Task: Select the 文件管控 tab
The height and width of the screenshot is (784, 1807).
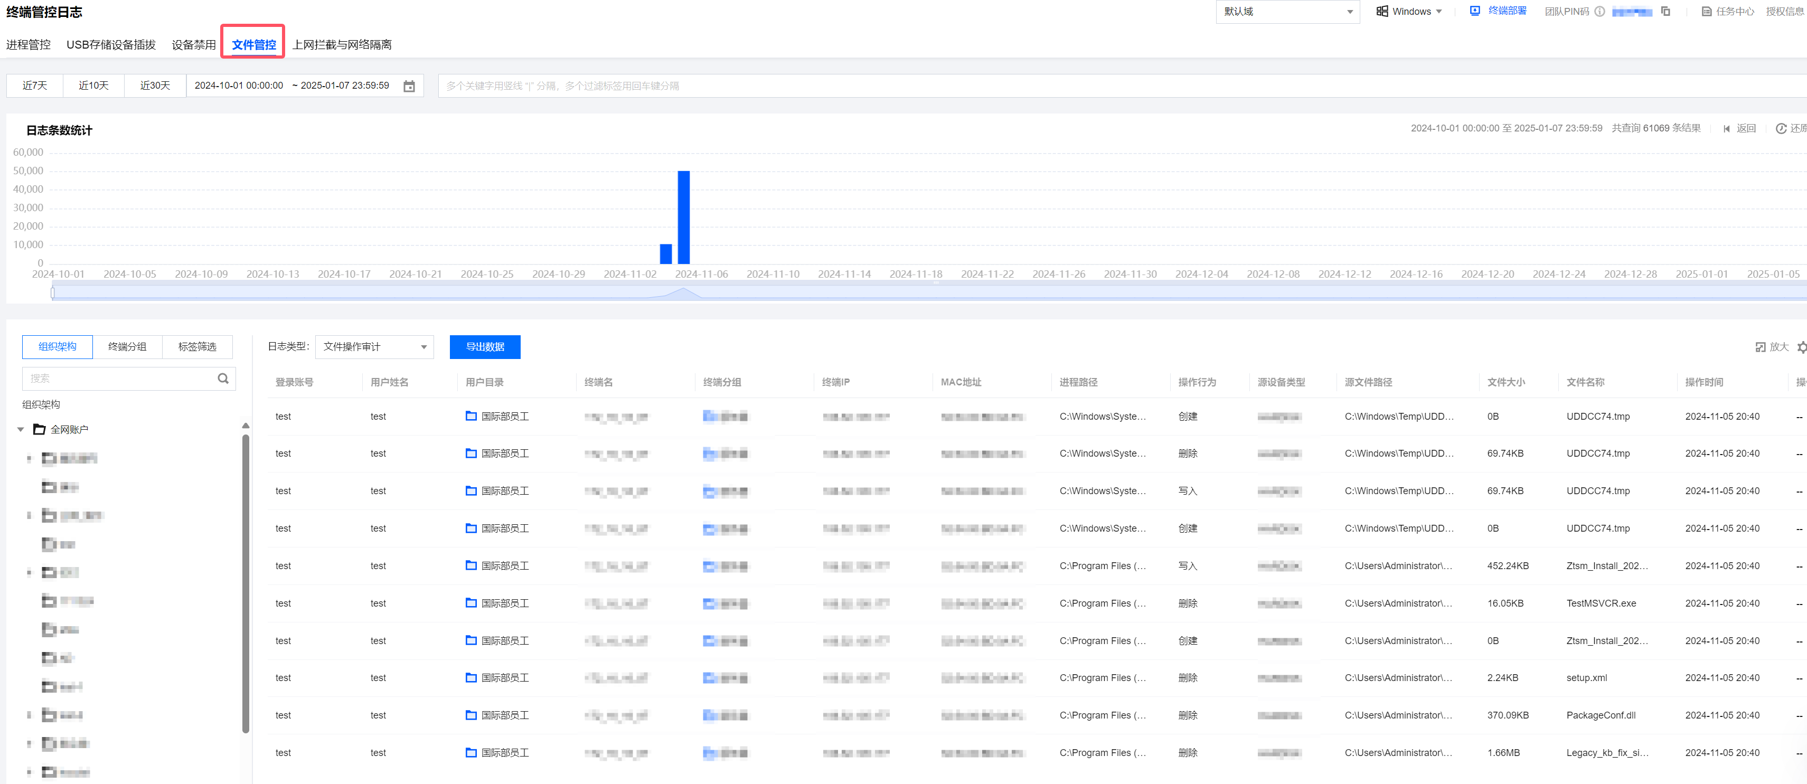Action: click(x=253, y=44)
